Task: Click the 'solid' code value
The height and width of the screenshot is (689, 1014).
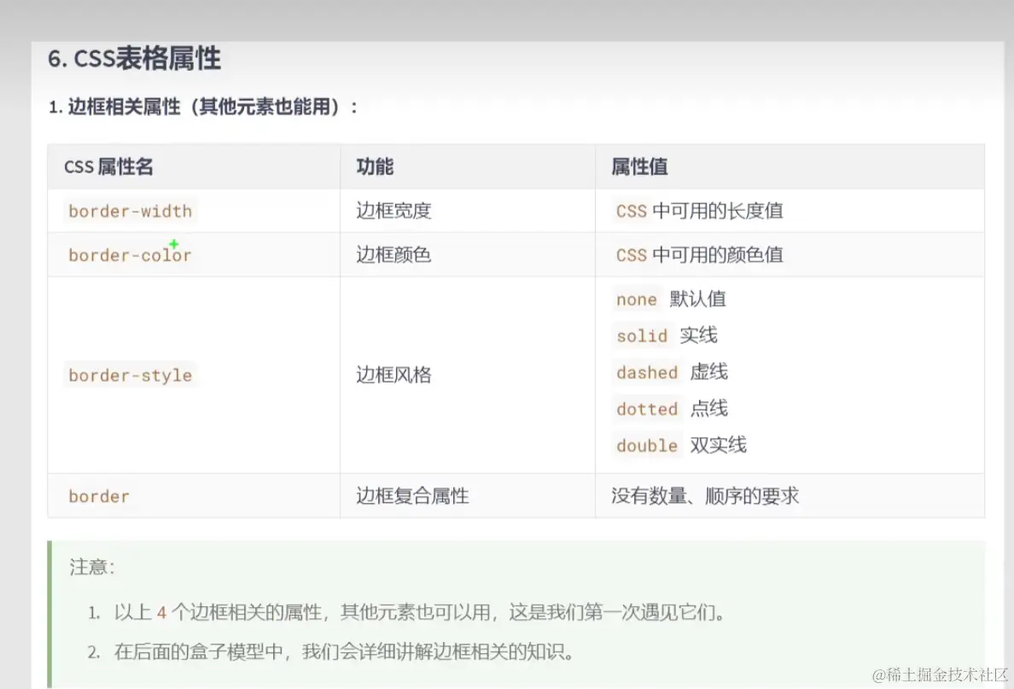Action: [x=642, y=336]
